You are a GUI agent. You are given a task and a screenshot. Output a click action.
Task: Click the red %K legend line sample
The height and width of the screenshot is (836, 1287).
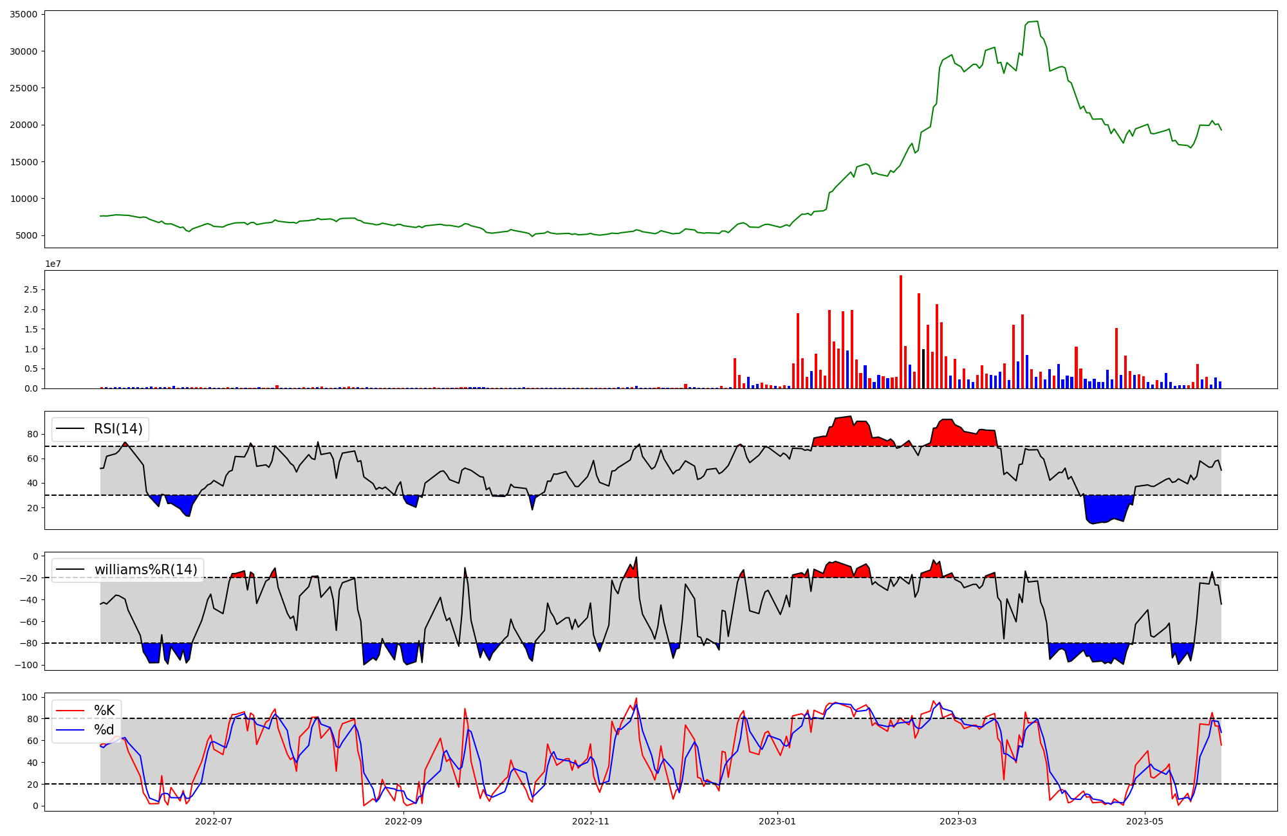click(70, 711)
